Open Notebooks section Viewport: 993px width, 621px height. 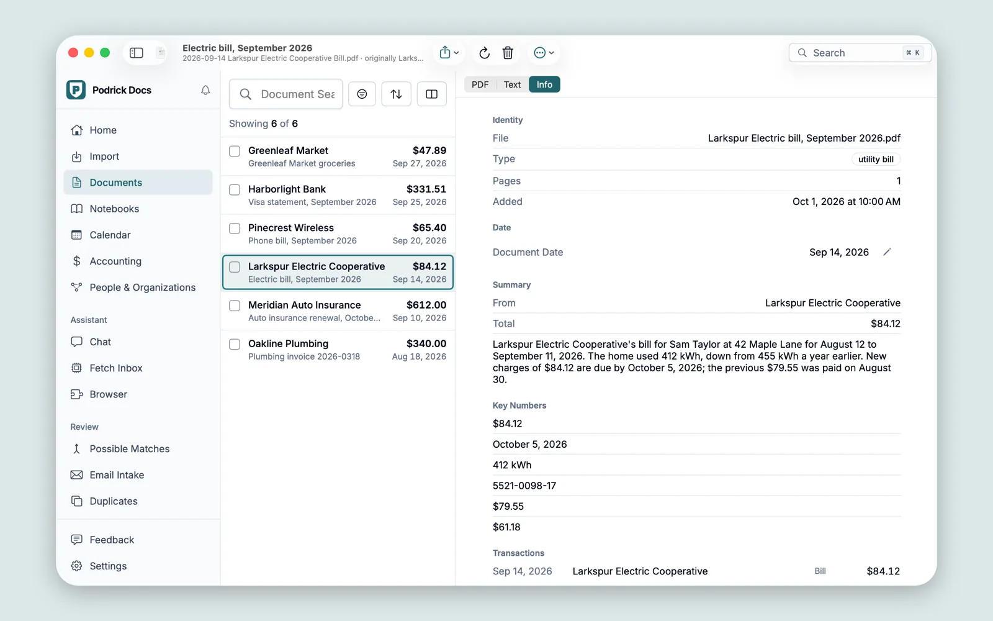coord(138,209)
